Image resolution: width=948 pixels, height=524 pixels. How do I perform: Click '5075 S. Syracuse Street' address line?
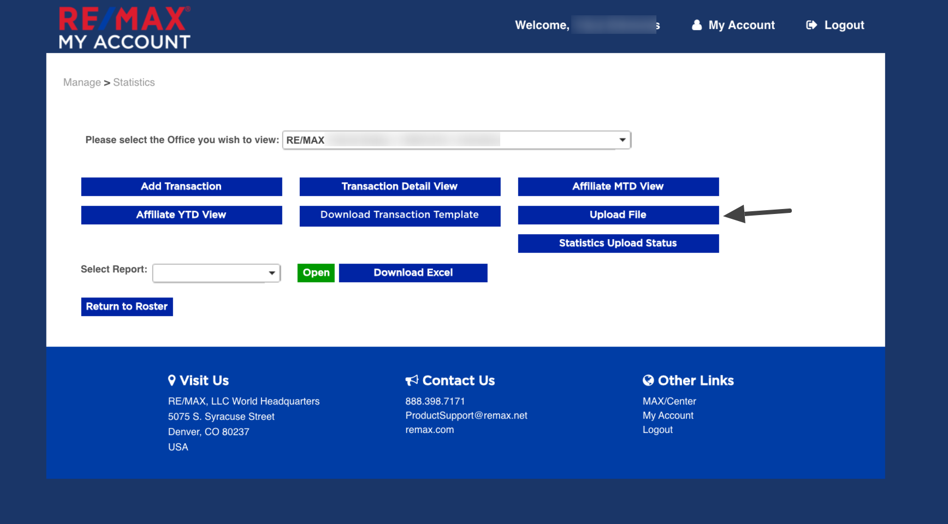click(221, 416)
